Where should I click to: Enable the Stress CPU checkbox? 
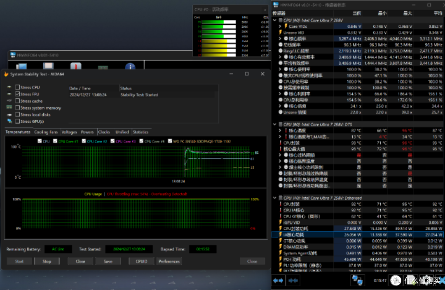[x=18, y=87]
